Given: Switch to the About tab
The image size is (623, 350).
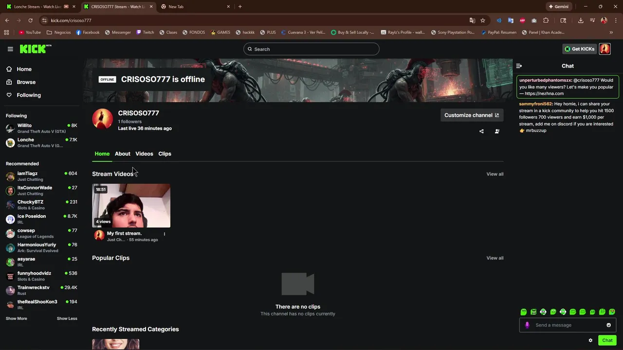Looking at the screenshot, I should coord(123,154).
